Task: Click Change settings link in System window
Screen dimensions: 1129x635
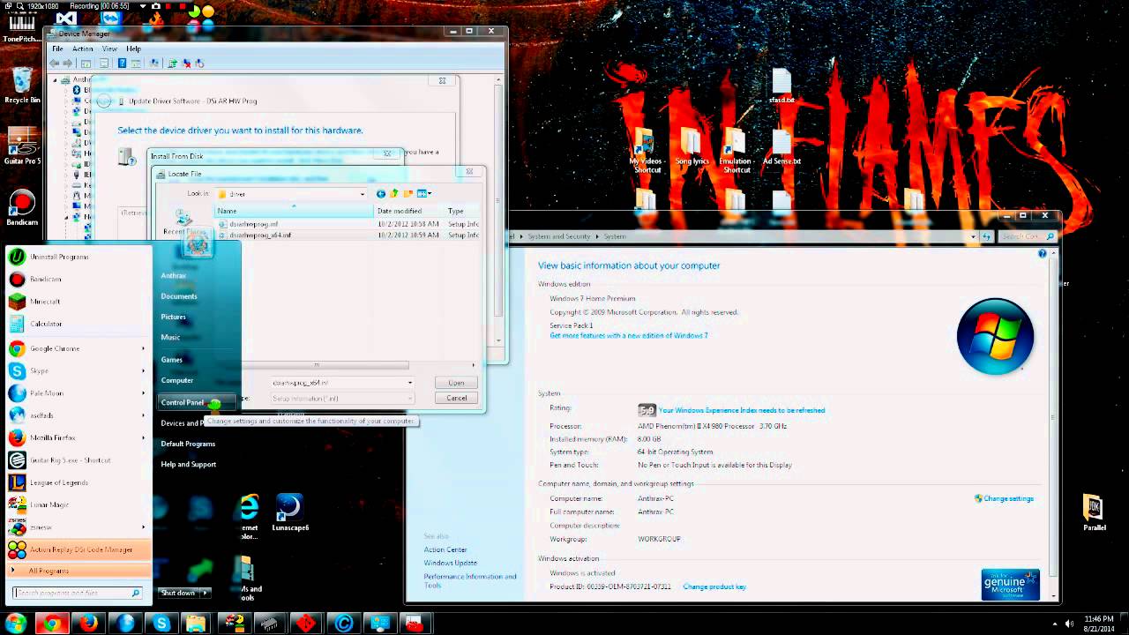Action: (1008, 498)
